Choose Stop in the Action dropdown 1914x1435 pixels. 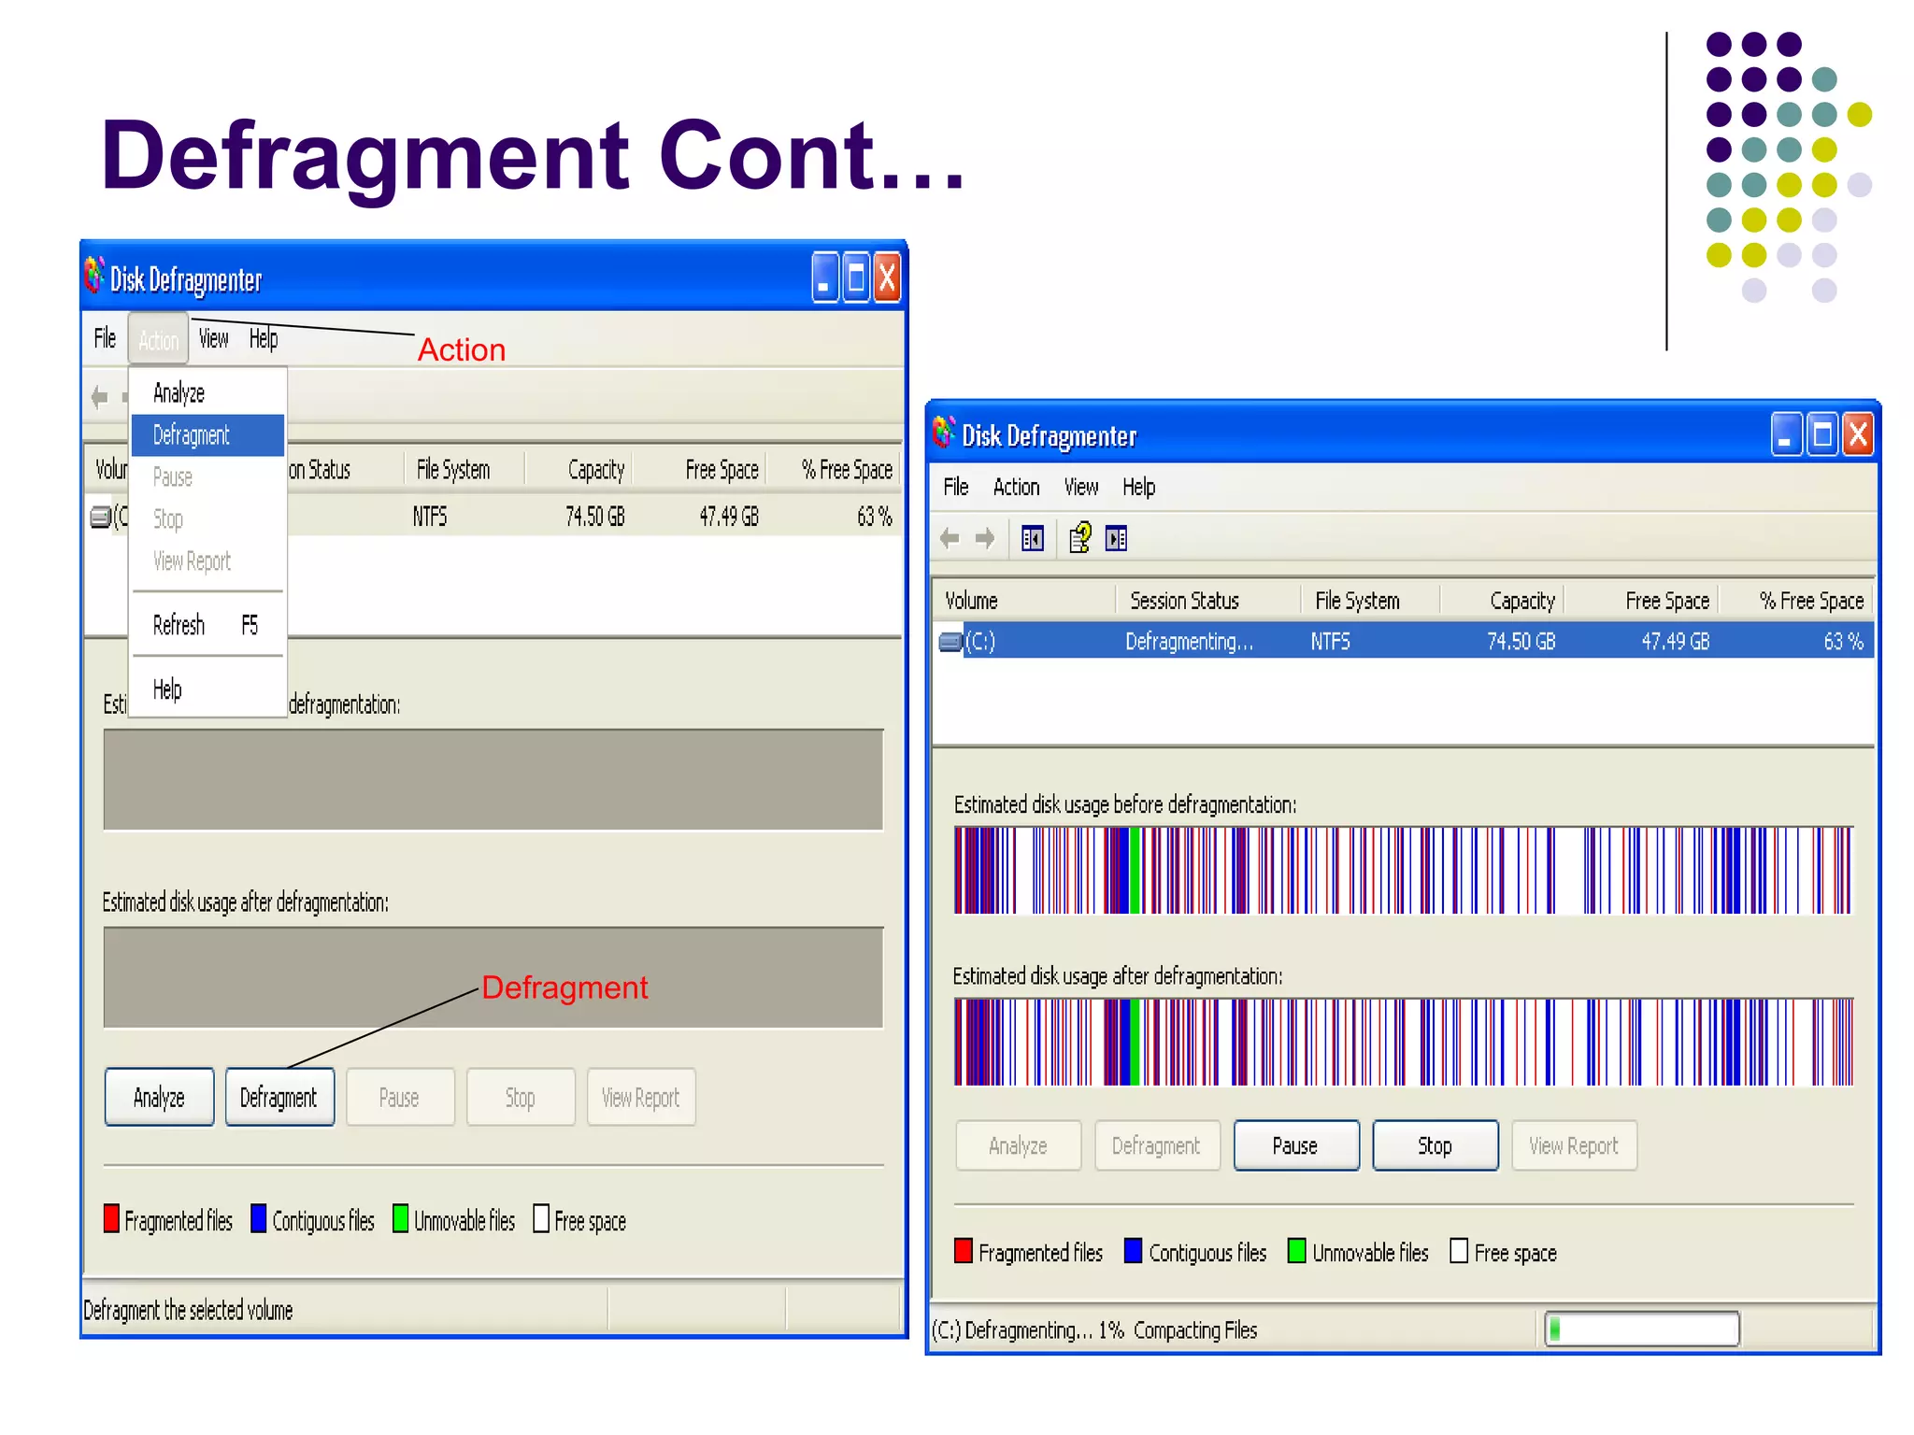point(207,519)
